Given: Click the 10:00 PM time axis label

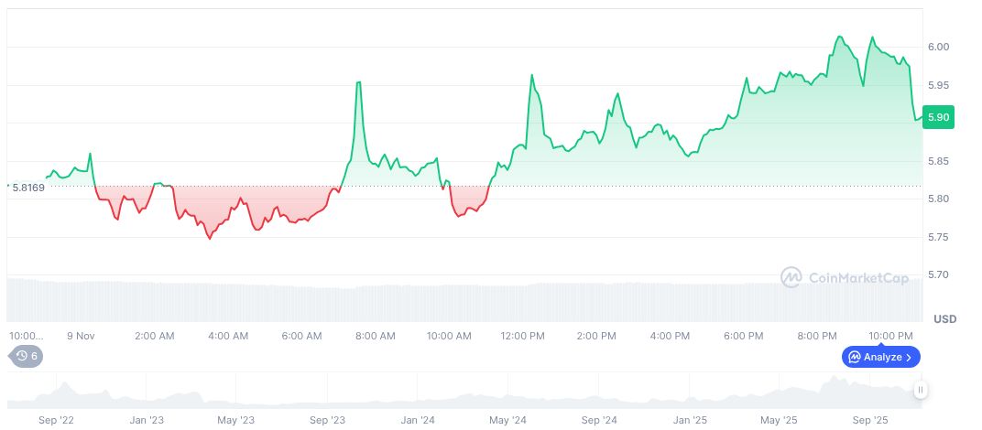Looking at the screenshot, I should click(891, 336).
